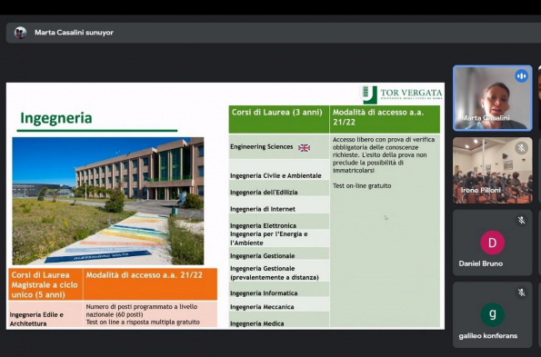The image size is (541, 357).
Task: Click 'Test on-line gratuito' text on slide
Action: click(362, 185)
